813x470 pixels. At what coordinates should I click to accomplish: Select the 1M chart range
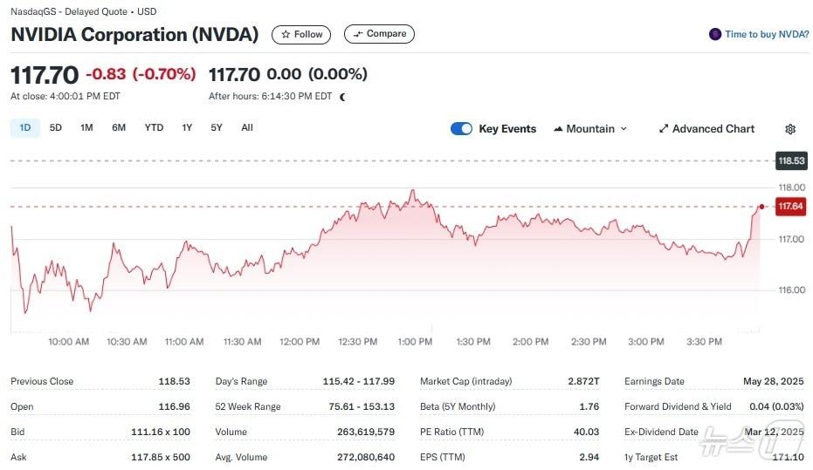86,128
